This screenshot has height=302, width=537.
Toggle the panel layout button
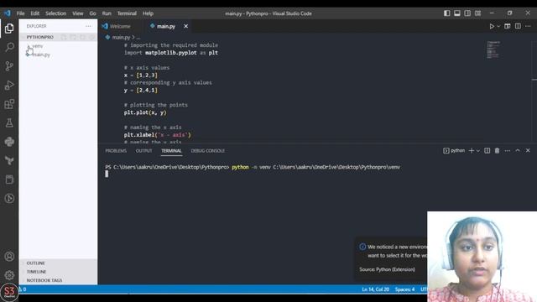click(457, 13)
